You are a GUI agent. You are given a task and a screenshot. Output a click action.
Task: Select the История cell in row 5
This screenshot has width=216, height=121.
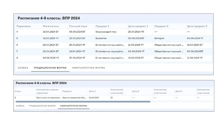[x=159, y=38]
